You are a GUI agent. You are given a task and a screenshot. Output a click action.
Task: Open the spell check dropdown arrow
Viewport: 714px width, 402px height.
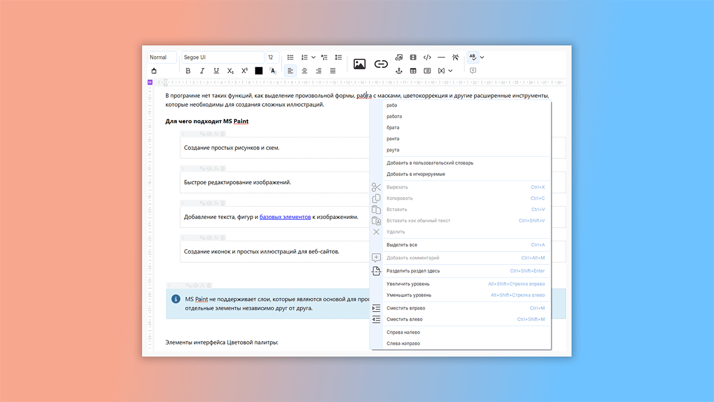(482, 57)
